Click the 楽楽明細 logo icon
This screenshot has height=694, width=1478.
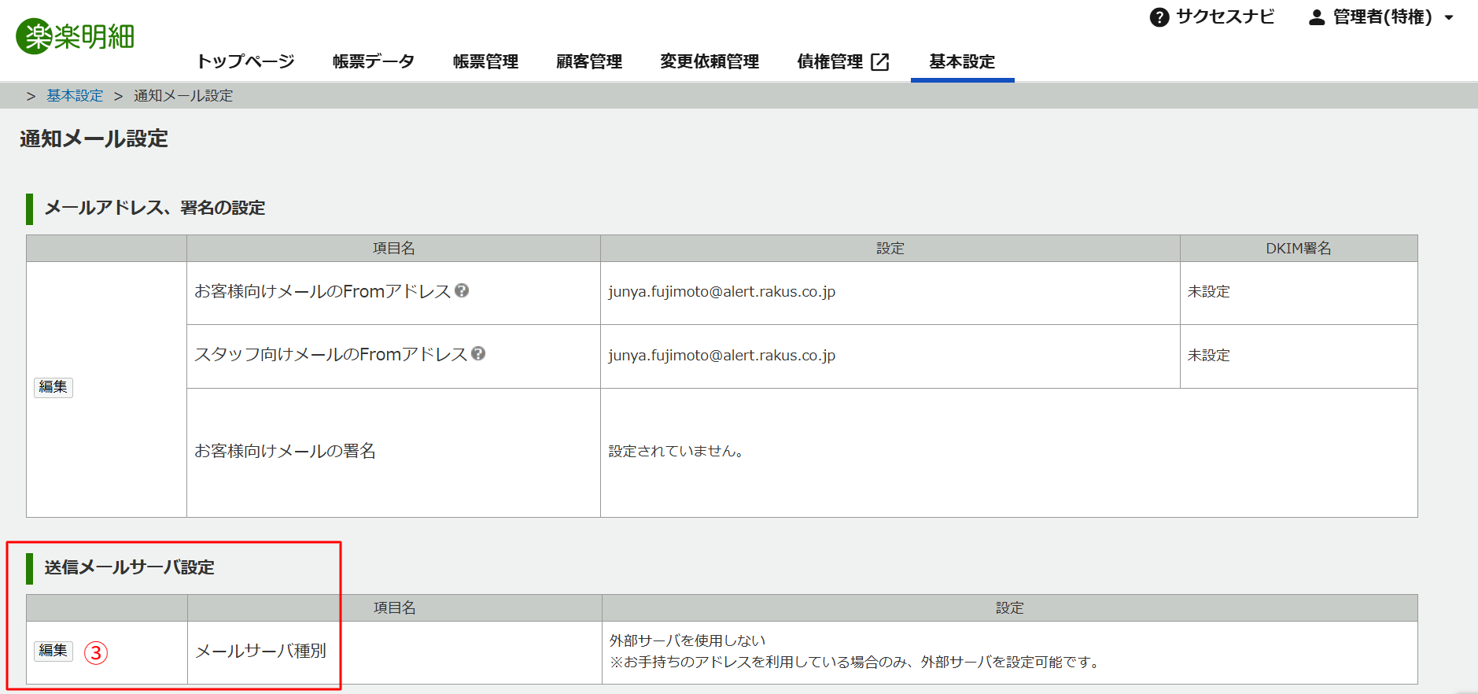[35, 36]
